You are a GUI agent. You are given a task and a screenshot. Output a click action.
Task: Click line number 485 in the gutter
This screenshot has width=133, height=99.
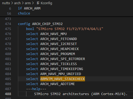coord(8,79)
